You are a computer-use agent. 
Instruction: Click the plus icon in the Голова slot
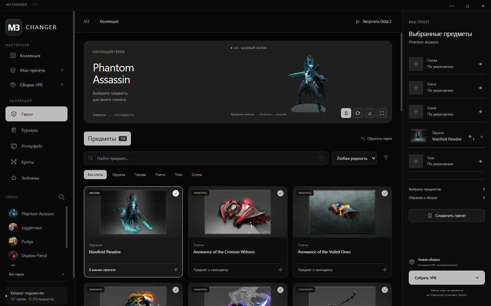[416, 64]
